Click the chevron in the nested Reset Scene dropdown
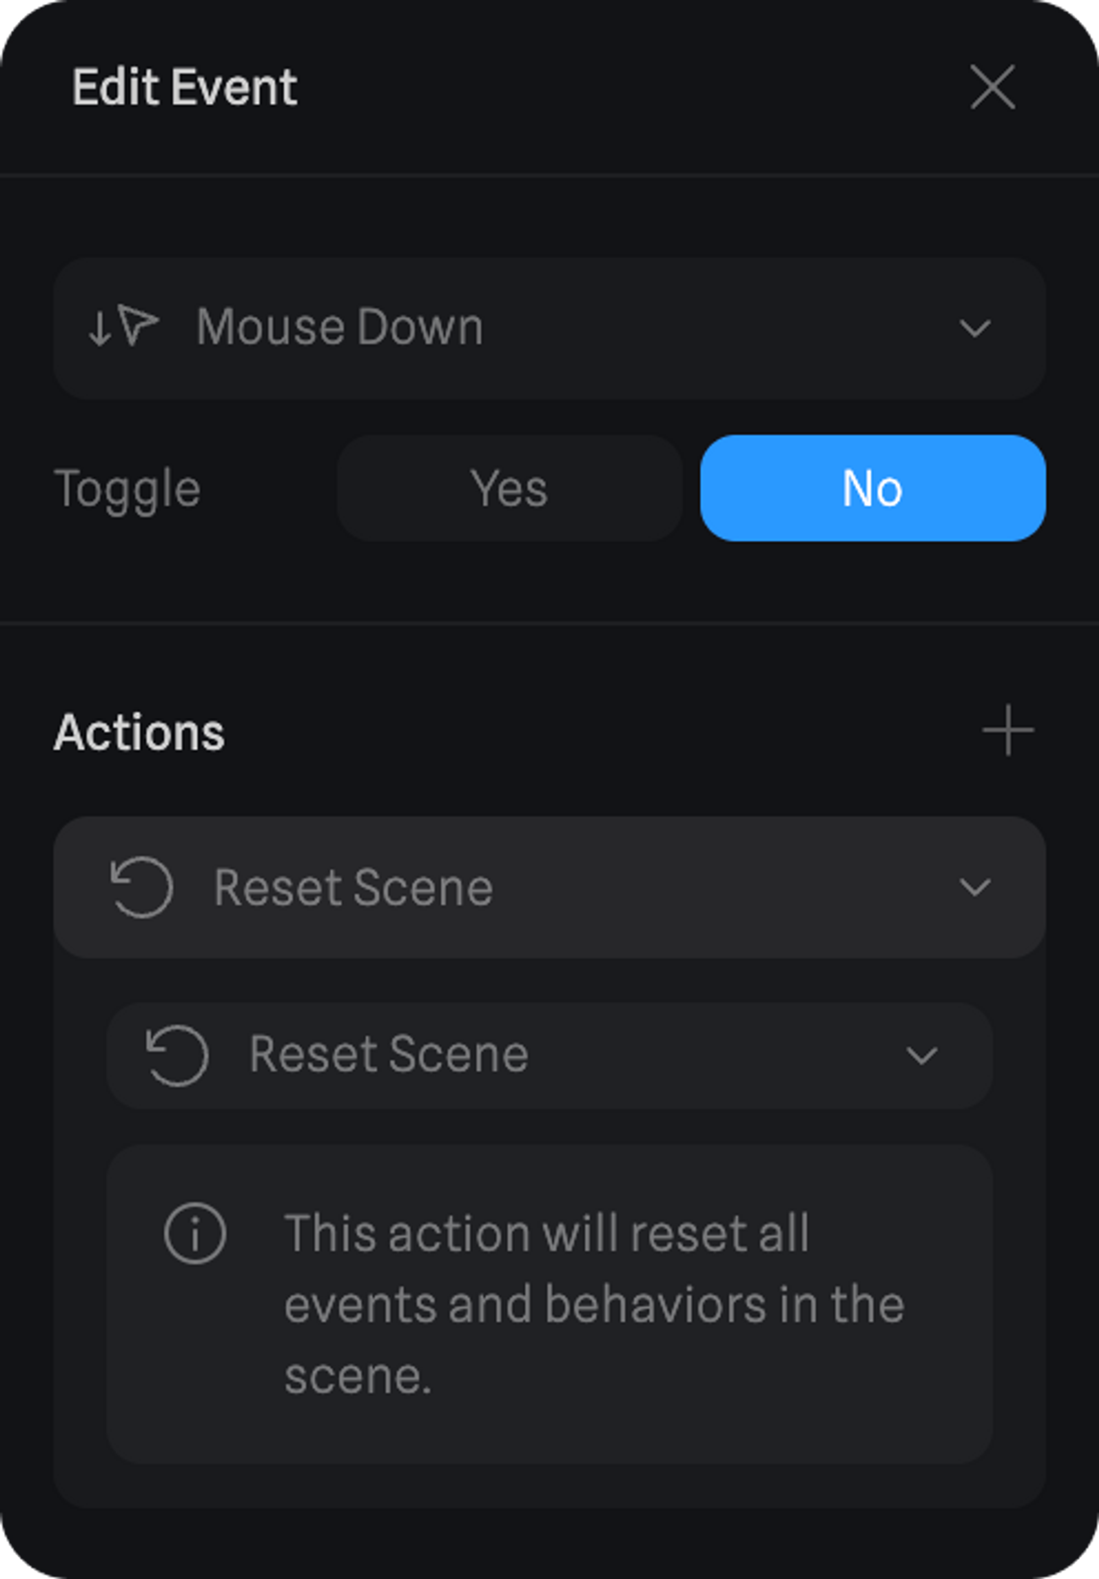The height and width of the screenshot is (1579, 1099). pyautogui.click(x=921, y=1055)
